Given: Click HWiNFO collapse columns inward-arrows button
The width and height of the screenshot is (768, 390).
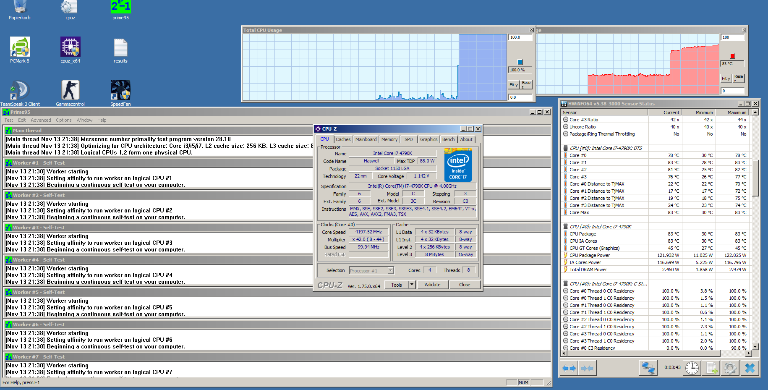Looking at the screenshot, I should (x=587, y=368).
